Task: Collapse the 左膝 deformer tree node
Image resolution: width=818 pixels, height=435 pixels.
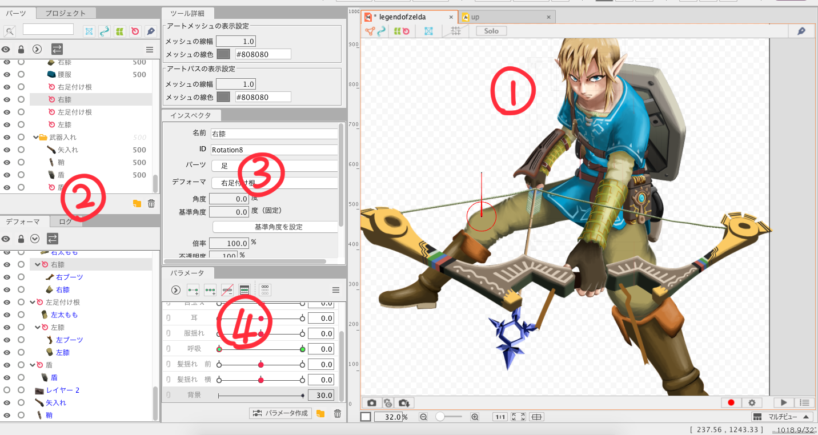Action: tap(38, 327)
